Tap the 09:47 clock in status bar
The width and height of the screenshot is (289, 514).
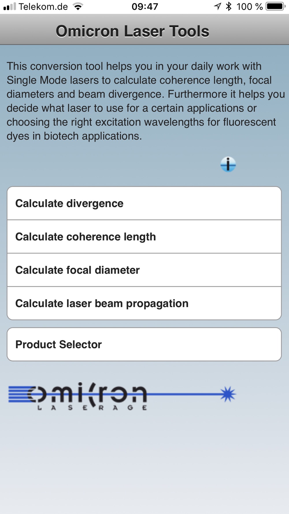click(145, 6)
